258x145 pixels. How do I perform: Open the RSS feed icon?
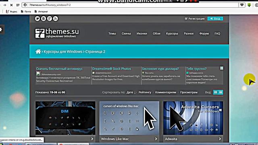coord(56,19)
